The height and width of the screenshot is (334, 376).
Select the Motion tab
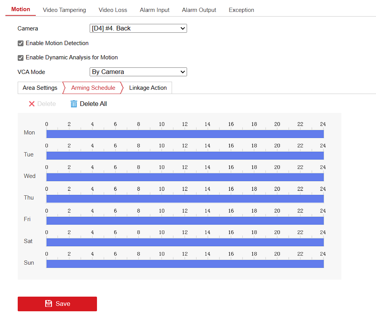coord(21,9)
